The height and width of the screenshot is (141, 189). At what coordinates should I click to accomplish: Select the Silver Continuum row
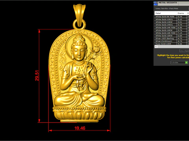172,41
